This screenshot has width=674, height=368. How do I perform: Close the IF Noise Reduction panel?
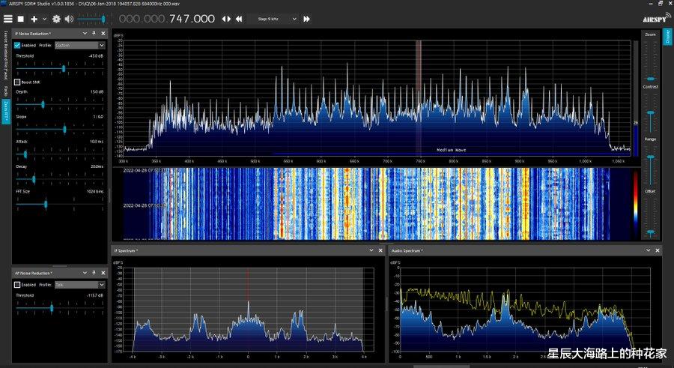(x=103, y=33)
